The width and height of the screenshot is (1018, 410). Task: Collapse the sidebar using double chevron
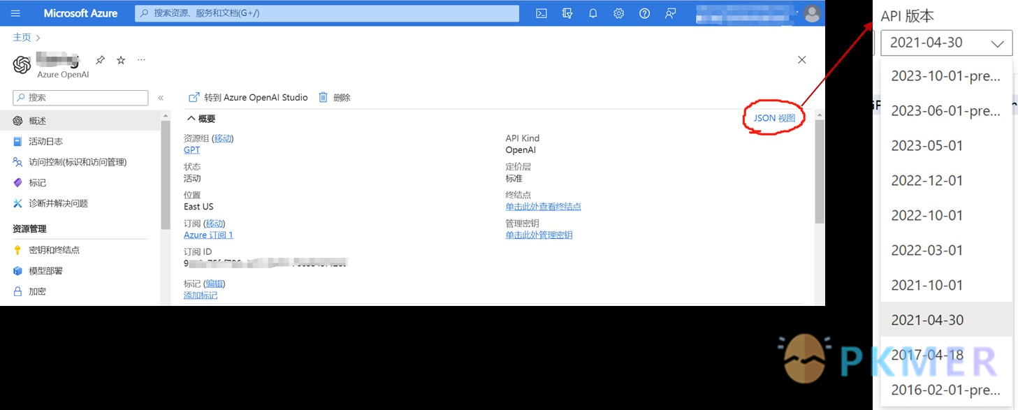161,98
